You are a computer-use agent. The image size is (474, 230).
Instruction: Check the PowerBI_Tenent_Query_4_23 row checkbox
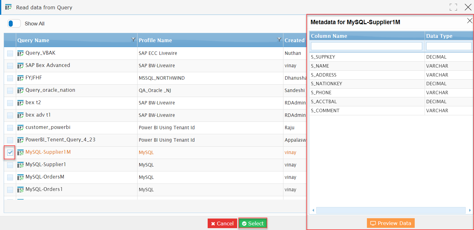coord(10,140)
